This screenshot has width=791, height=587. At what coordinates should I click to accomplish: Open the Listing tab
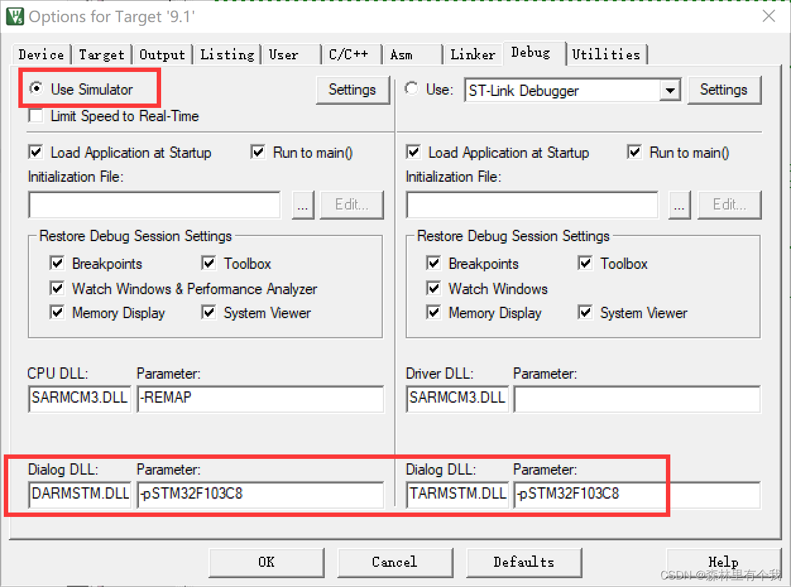point(227,54)
